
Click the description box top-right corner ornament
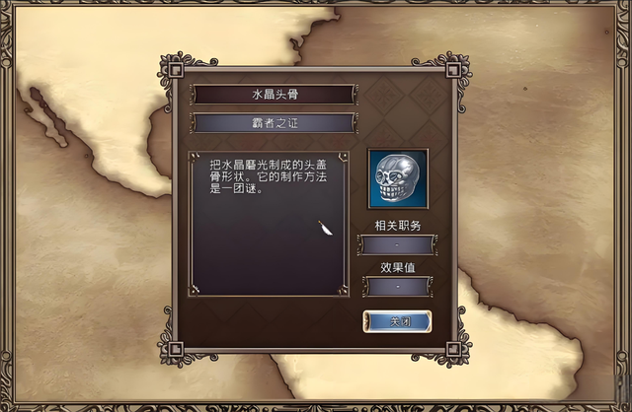[x=343, y=157]
